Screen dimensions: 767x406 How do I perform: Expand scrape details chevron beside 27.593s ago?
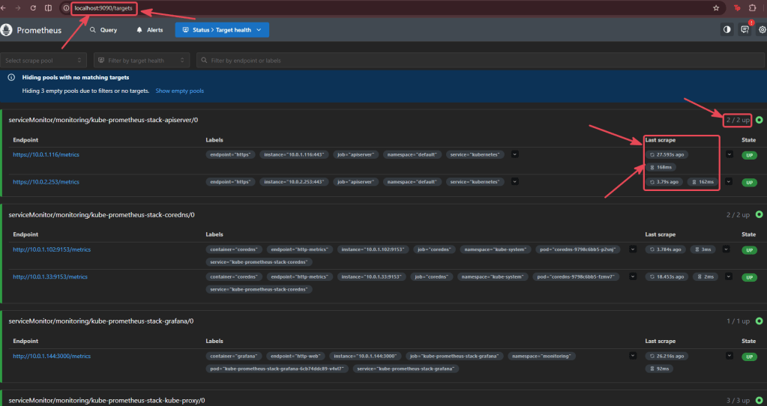click(730, 154)
